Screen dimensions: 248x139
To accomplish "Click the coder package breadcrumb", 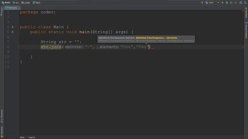I will [26, 3].
